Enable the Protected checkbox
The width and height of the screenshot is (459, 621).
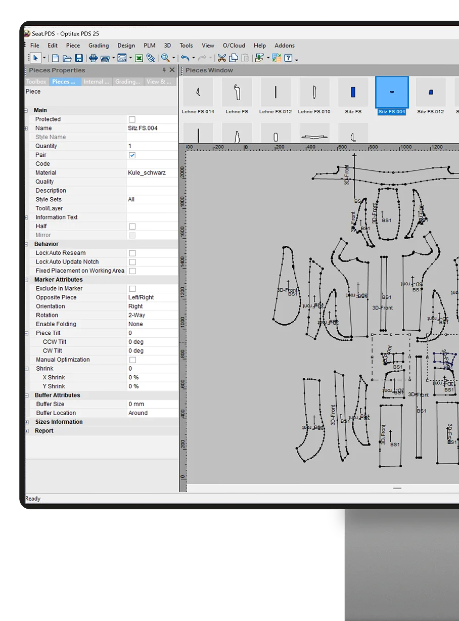pyautogui.click(x=132, y=119)
